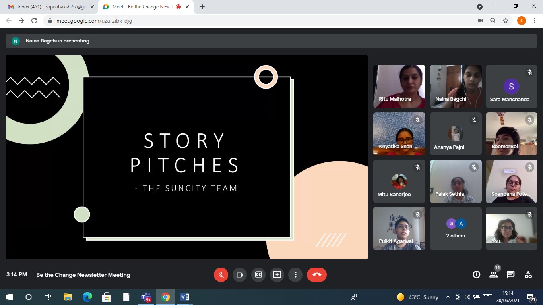Open Chrome three-dot menu

point(534,21)
